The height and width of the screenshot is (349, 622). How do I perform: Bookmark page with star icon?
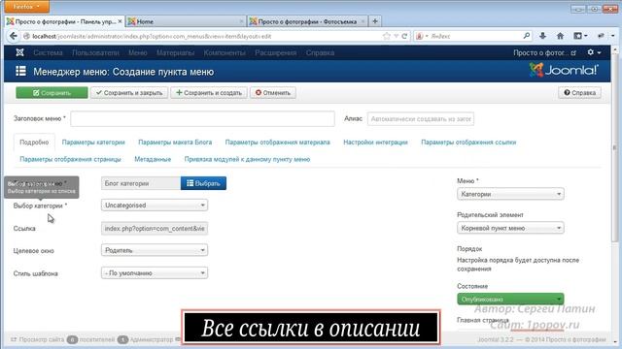click(x=387, y=36)
